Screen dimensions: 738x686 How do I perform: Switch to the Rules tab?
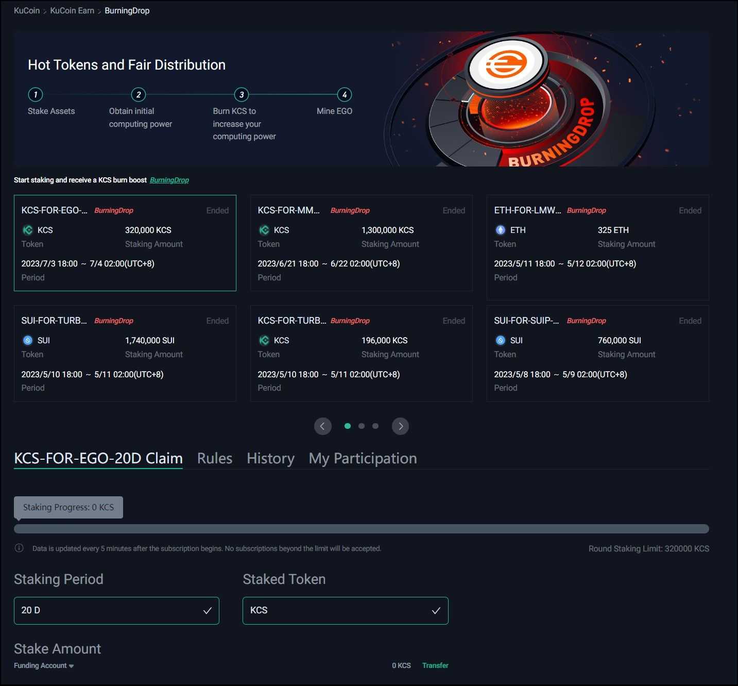point(214,458)
